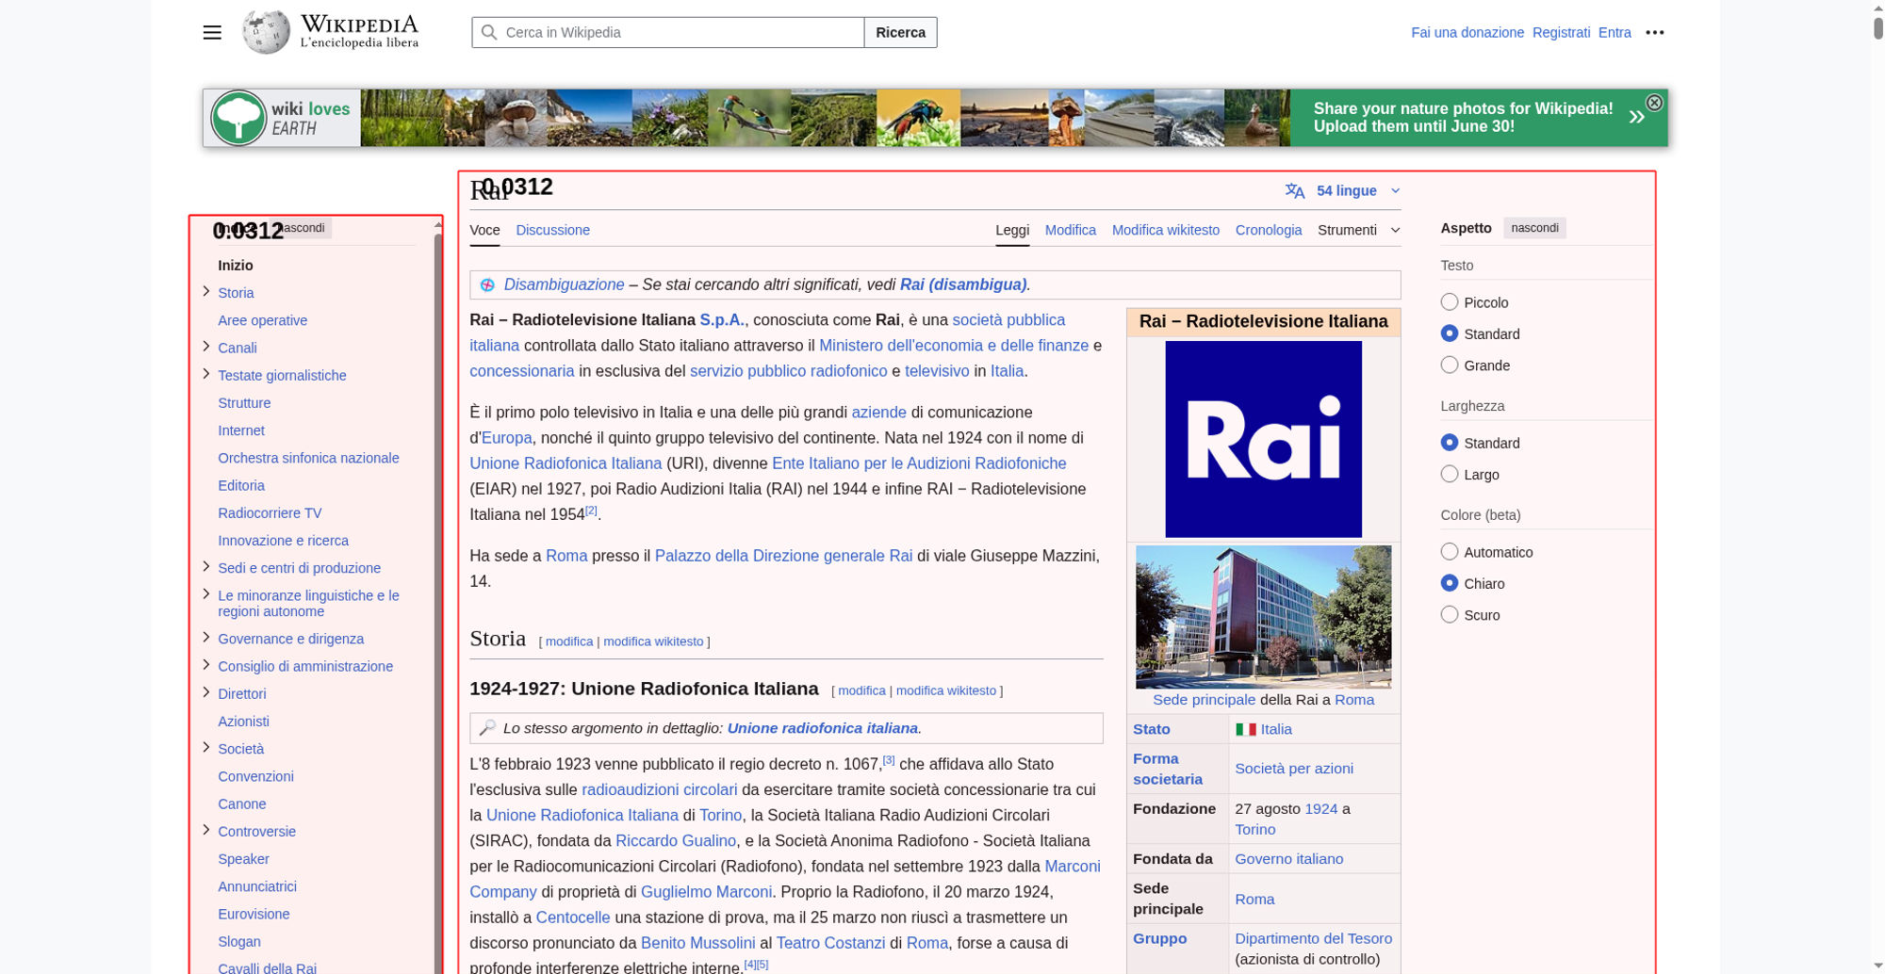Open the Modifica wikitesto tab
This screenshot has height=974, width=1885.
[1165, 230]
